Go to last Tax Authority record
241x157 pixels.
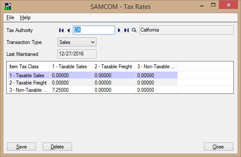[x=127, y=30]
